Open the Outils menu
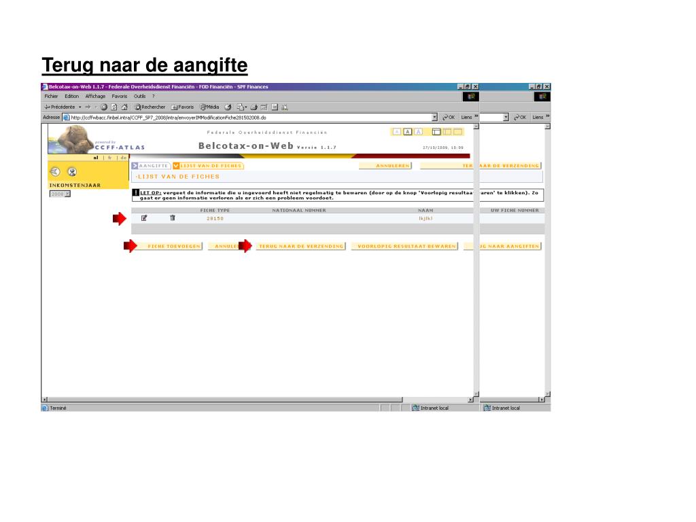This screenshot has width=696, height=522. 140,97
